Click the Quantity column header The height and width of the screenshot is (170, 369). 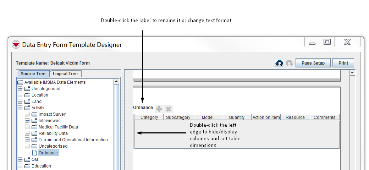[237, 117]
